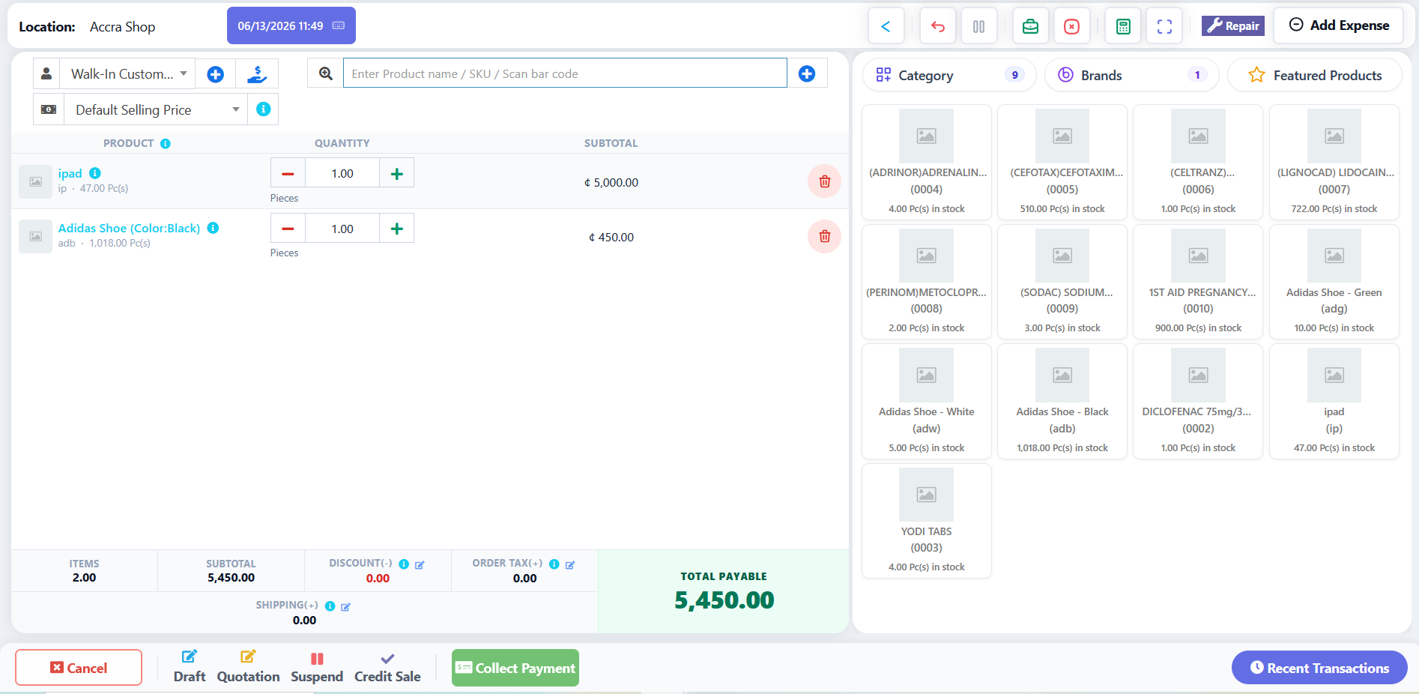Add new product via plus icon beside search
The height and width of the screenshot is (694, 1419).
coord(807,73)
